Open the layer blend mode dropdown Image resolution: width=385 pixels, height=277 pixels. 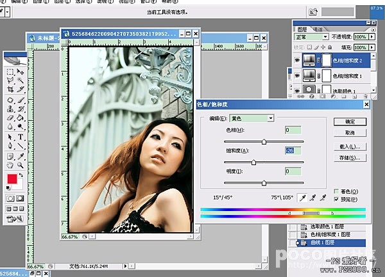pos(325,37)
